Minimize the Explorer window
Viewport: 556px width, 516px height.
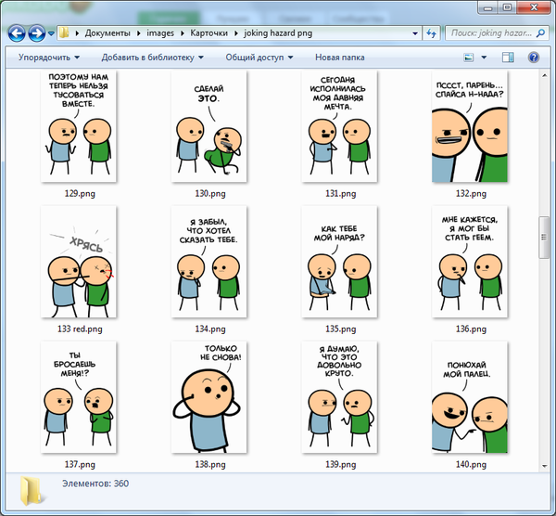tap(488, 7)
